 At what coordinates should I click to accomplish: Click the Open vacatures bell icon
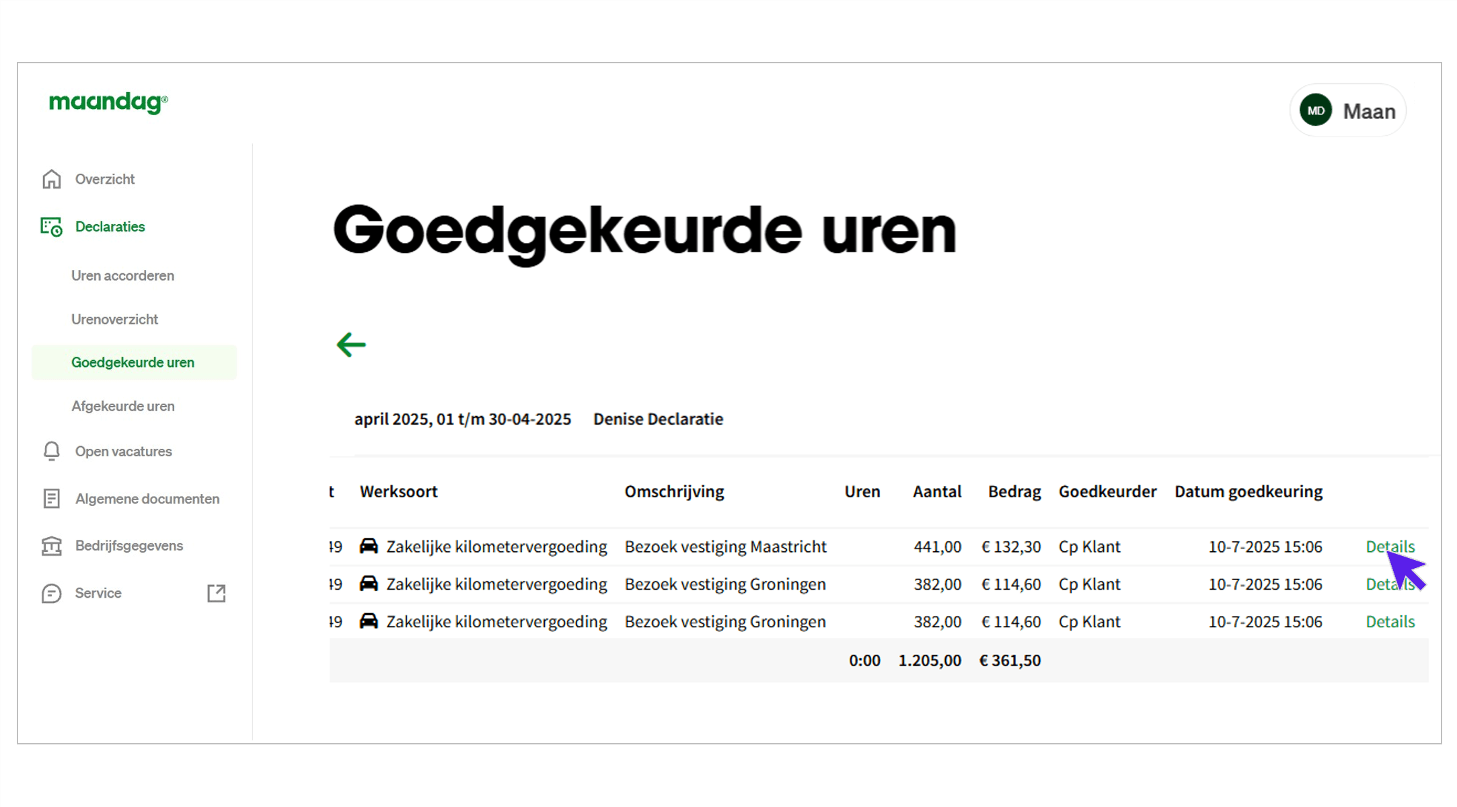tap(51, 451)
